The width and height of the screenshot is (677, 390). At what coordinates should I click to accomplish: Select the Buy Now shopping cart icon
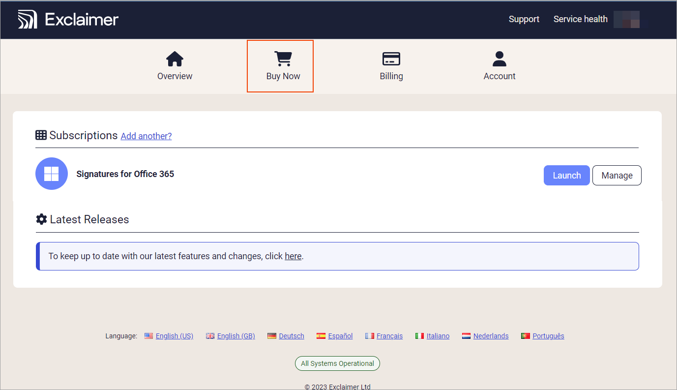(283, 59)
